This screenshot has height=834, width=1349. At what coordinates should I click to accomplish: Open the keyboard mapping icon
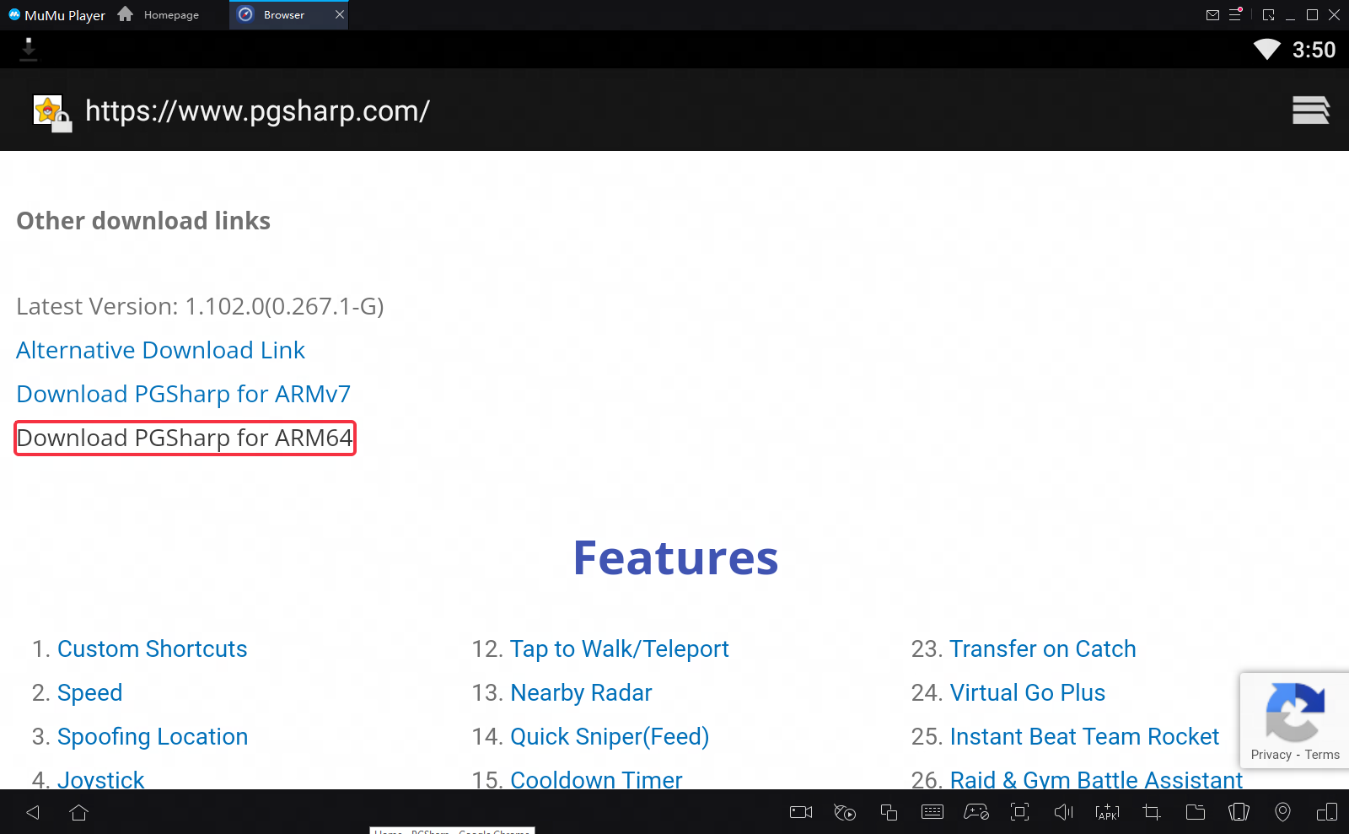[932, 812]
